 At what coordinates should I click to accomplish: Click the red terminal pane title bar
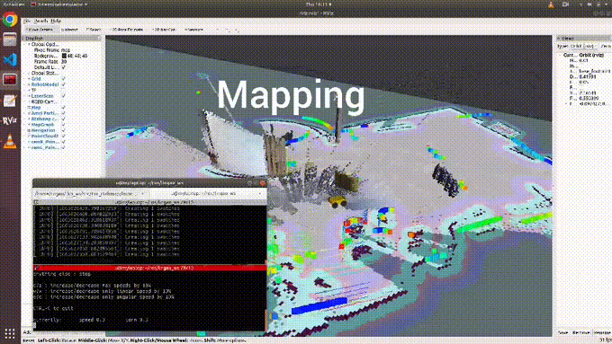coord(150,268)
